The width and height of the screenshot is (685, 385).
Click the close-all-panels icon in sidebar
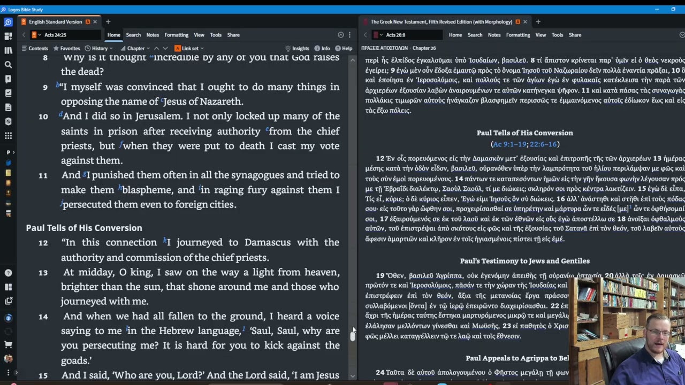click(8, 301)
